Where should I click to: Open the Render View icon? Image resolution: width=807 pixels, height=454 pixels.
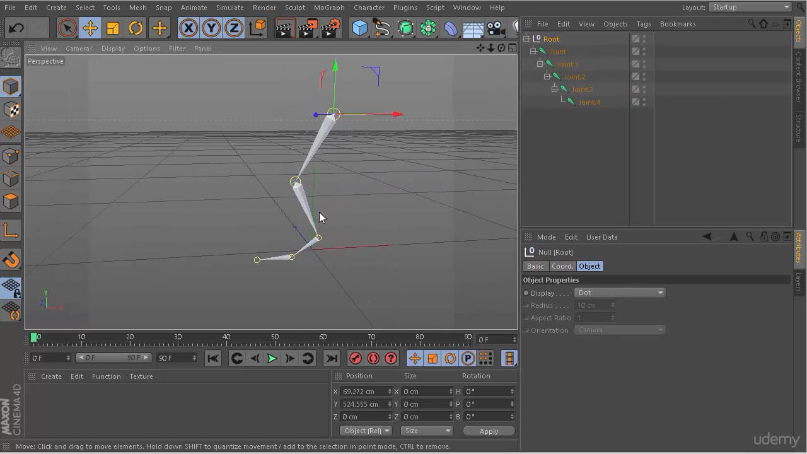tap(284, 28)
